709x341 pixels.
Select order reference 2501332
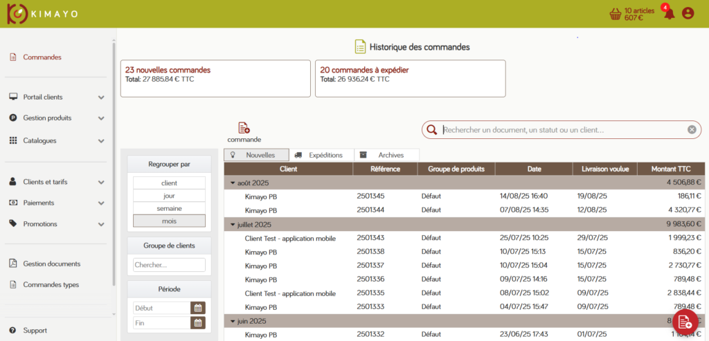point(371,335)
